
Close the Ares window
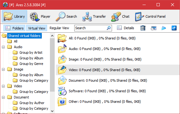pos(173,5)
